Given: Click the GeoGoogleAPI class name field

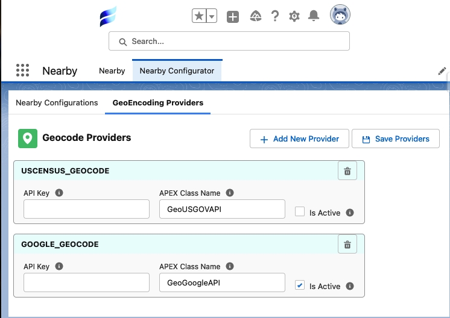Looking at the screenshot, I should pos(222,282).
